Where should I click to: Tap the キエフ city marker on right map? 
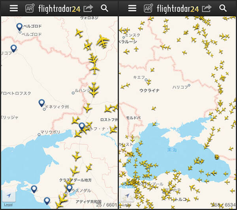pos(146,80)
